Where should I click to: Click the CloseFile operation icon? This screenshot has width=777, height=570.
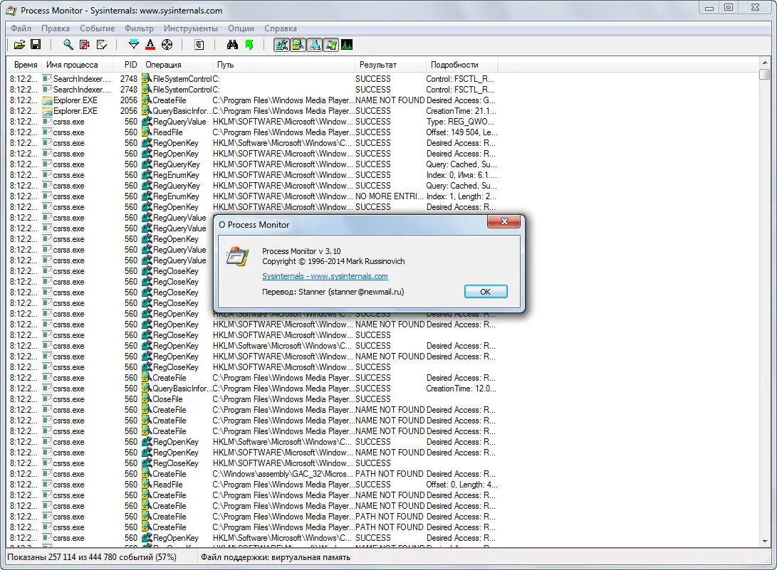pyautogui.click(x=147, y=399)
